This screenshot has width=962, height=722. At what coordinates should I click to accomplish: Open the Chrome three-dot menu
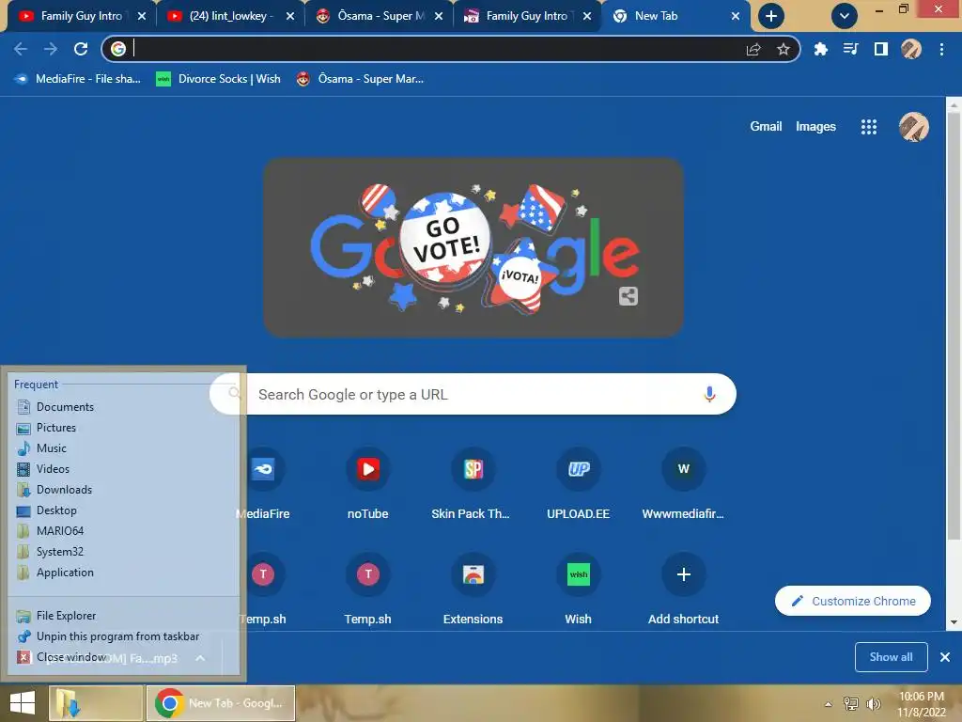pos(941,49)
